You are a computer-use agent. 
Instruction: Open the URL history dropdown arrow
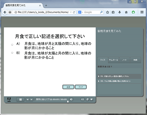point(71,12)
